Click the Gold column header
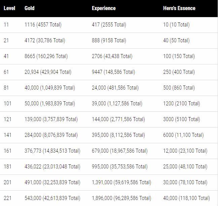 30,8
